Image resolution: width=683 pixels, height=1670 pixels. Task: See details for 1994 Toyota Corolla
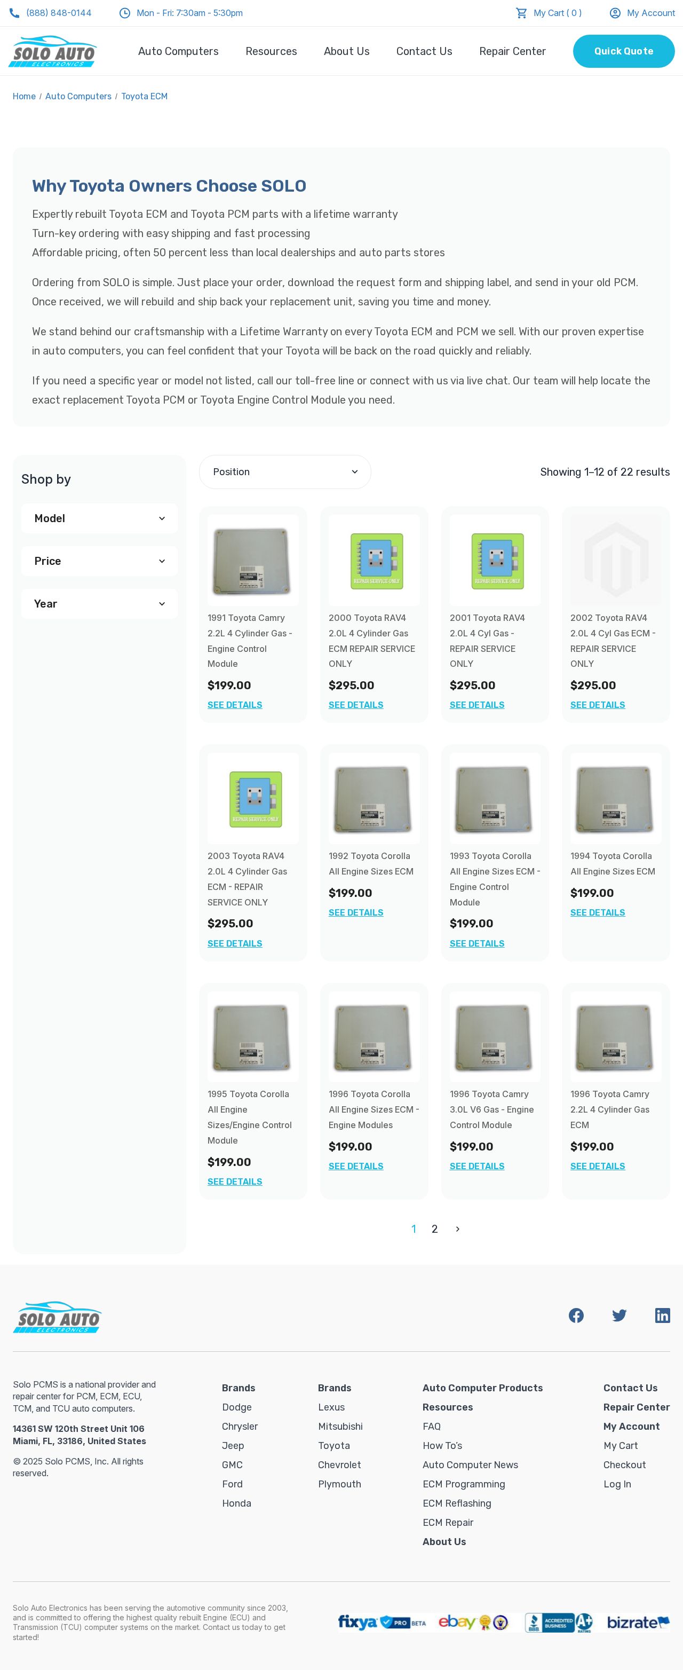598,912
